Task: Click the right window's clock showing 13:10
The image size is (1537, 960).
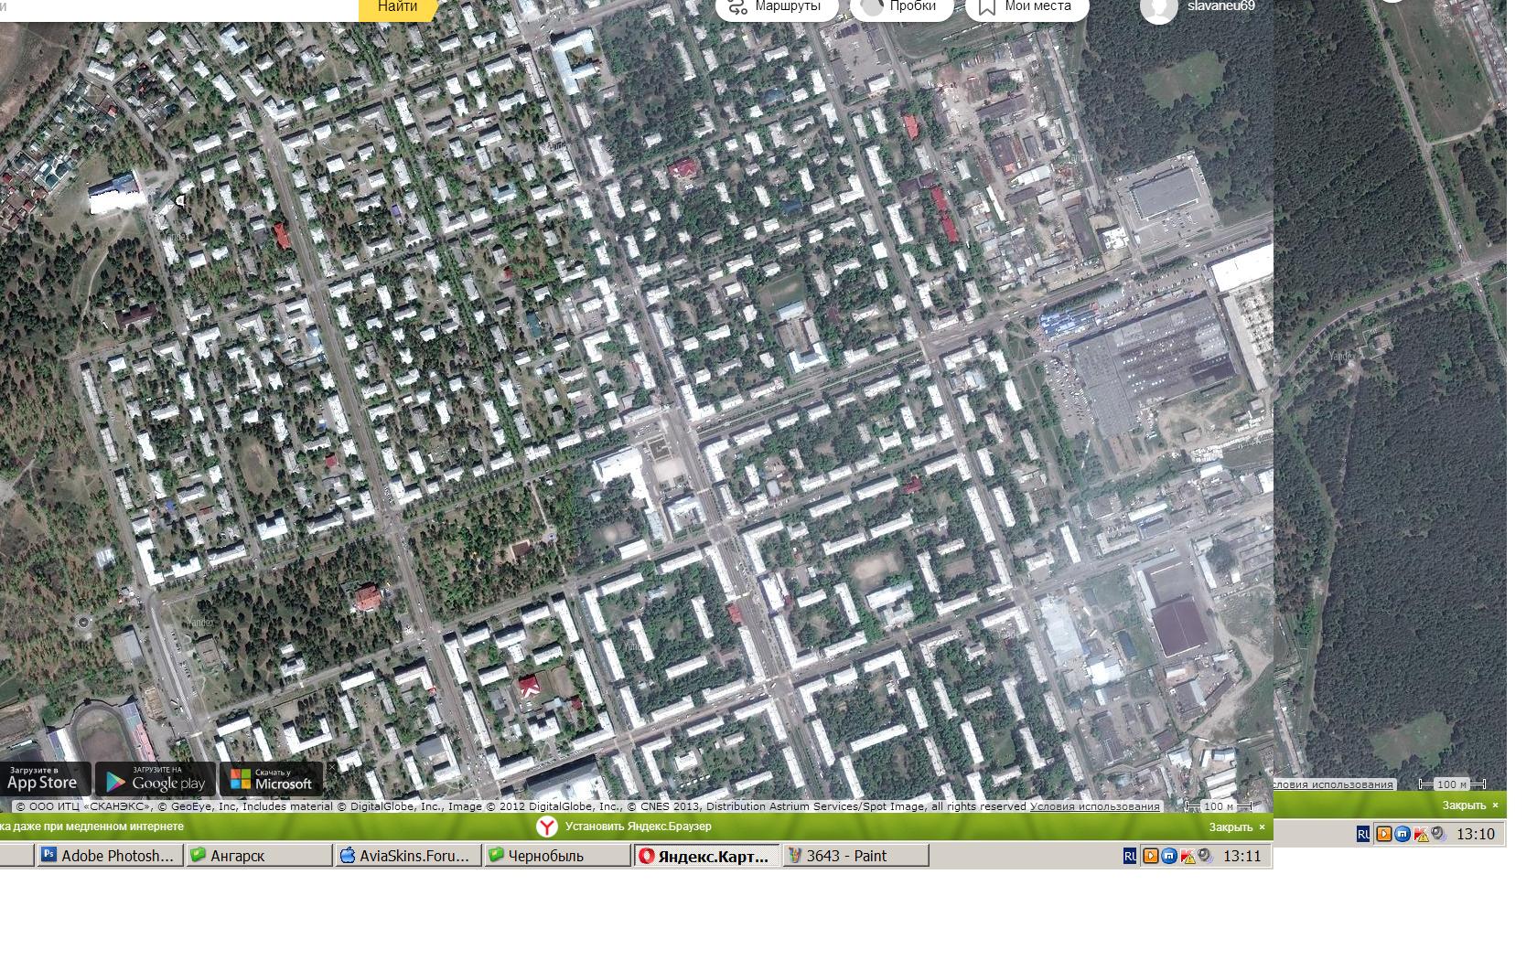Action: point(1475,834)
